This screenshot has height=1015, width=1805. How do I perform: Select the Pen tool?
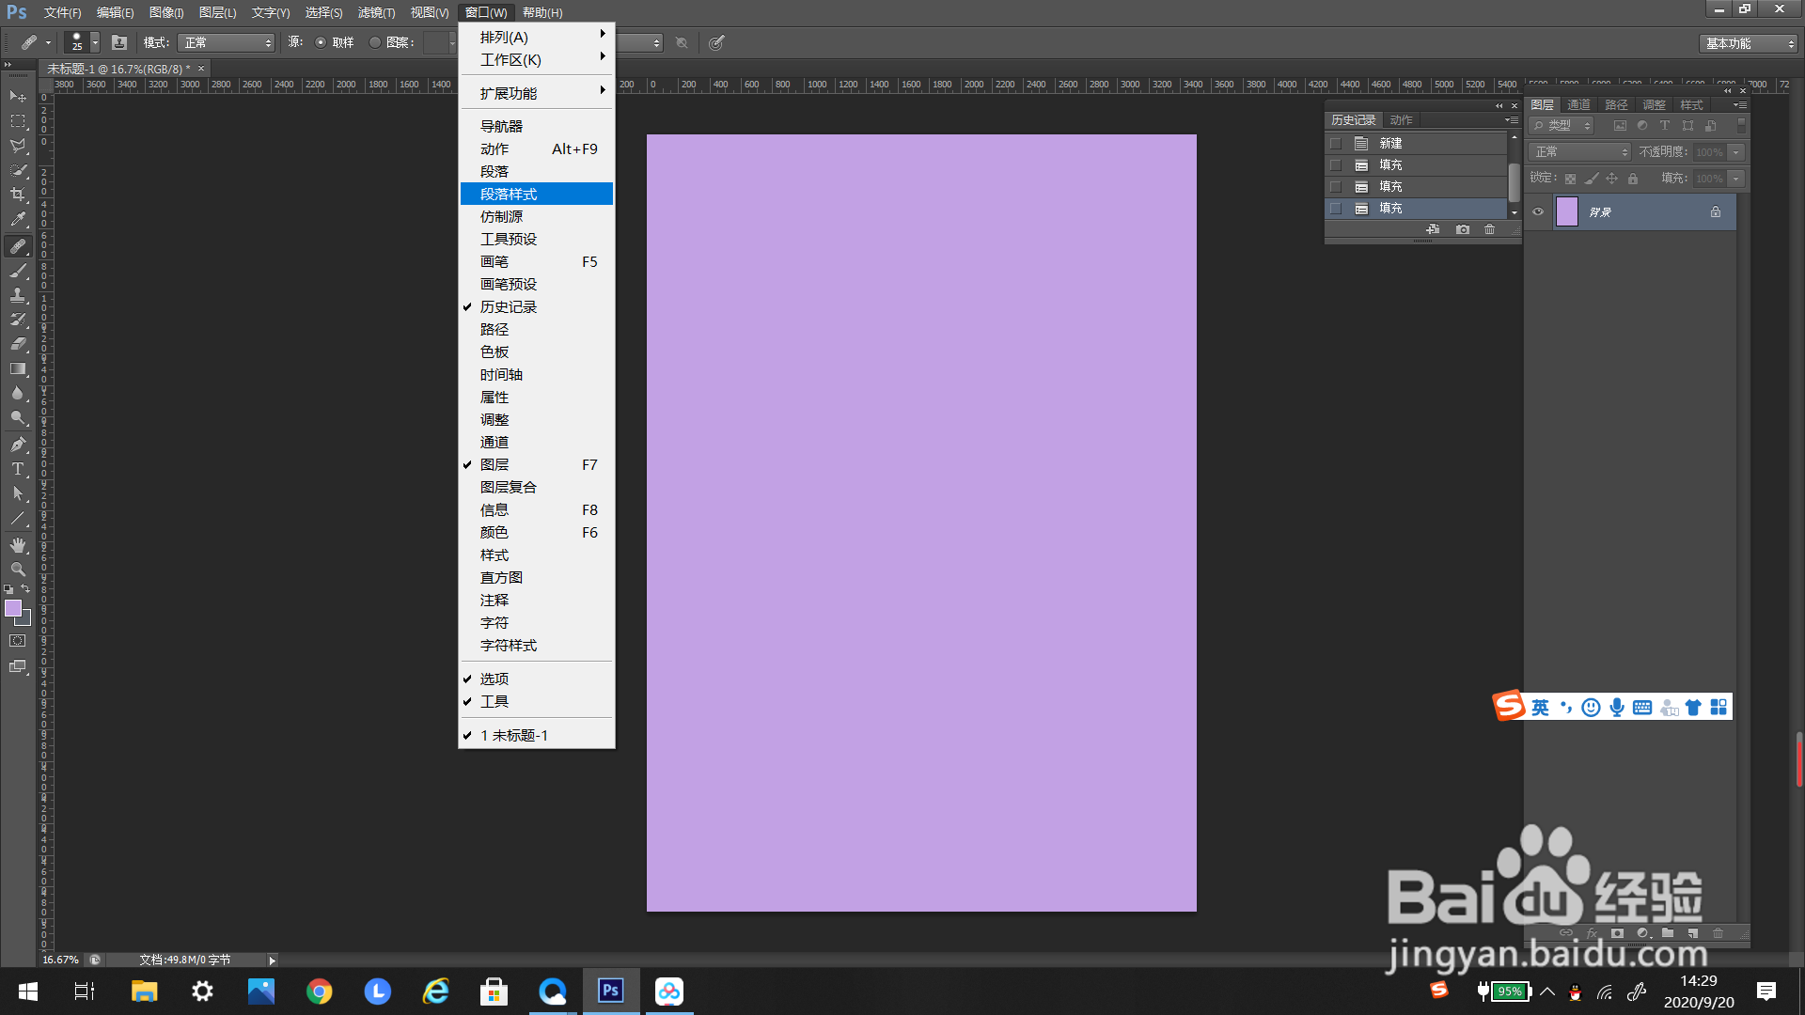click(x=18, y=445)
